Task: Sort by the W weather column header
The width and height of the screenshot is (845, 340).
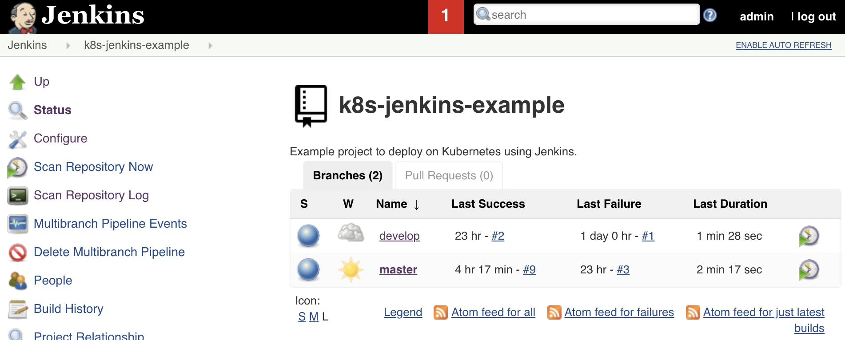Action: [348, 204]
